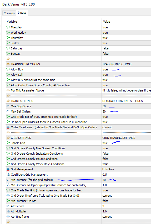Screen dimensions: 151x224
Task: Click the Value column header
Action: [107, 22]
